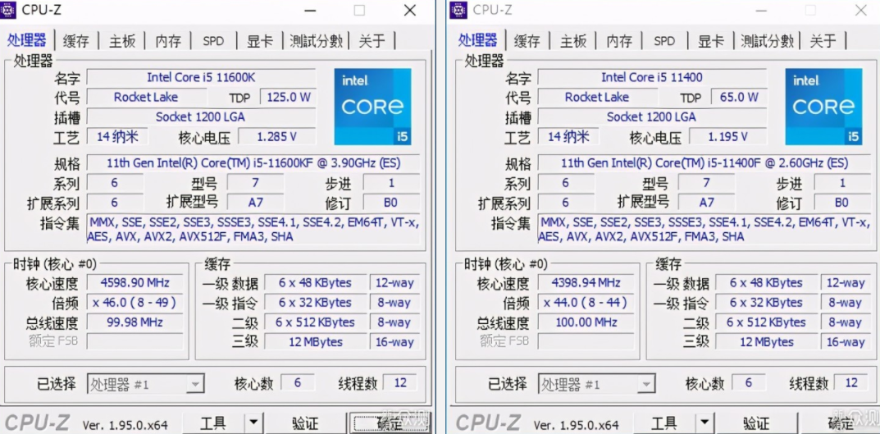Click core speed 4398.94 MHz
The image size is (880, 434).
point(586,283)
